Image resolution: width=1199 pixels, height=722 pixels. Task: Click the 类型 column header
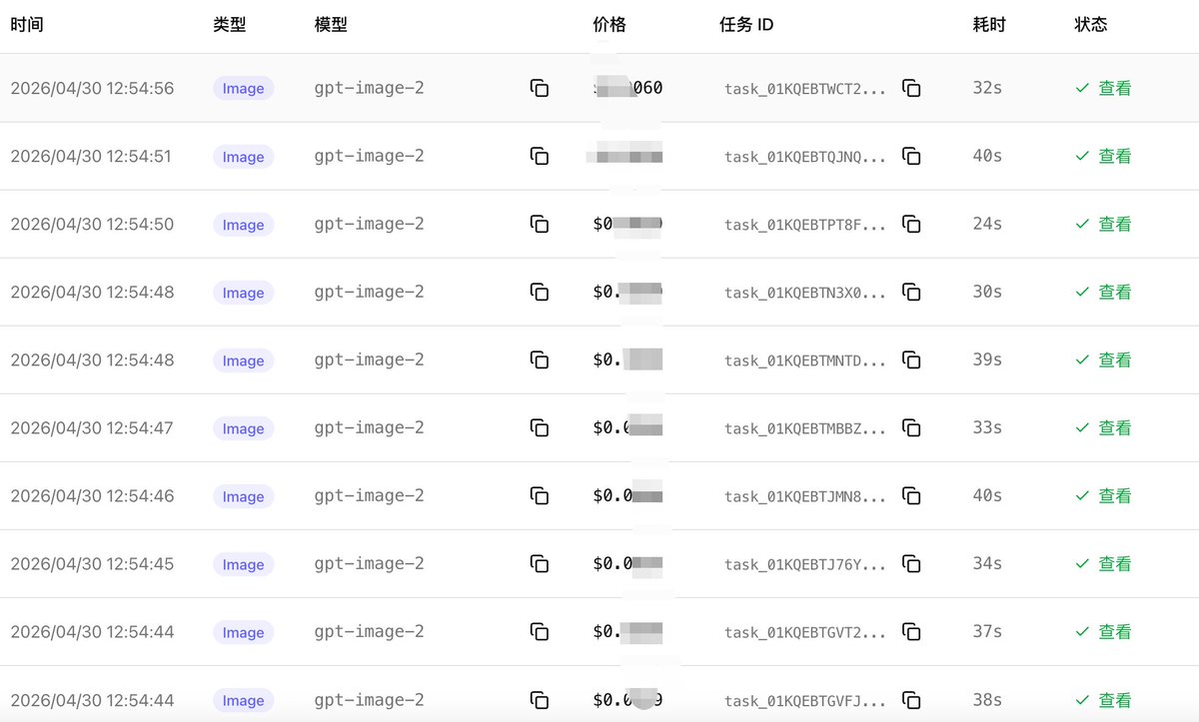[x=230, y=24]
